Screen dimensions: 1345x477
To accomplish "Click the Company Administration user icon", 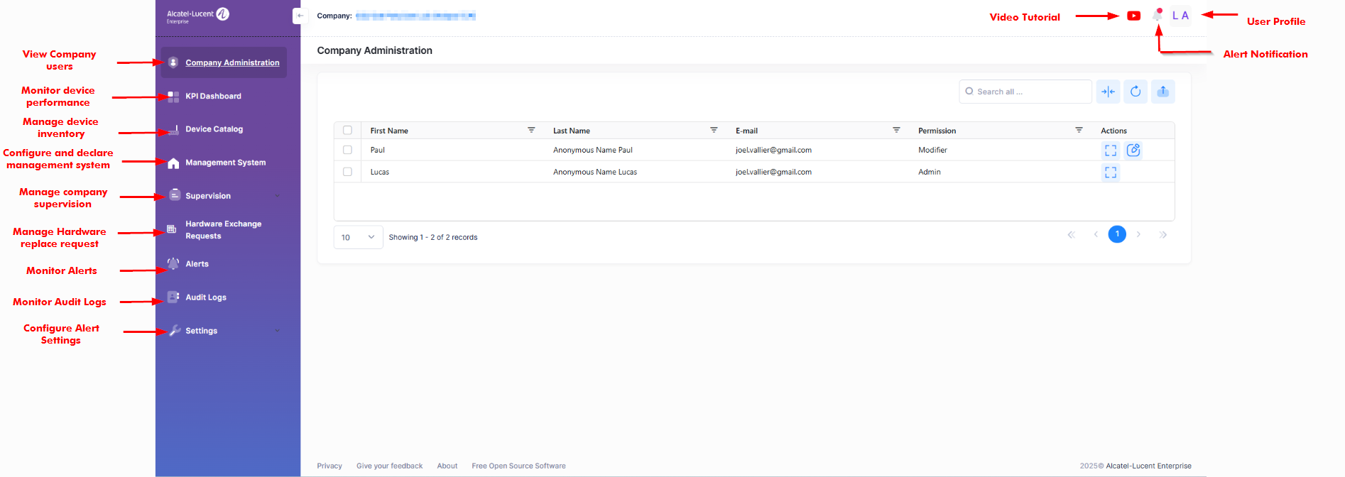I will pos(173,62).
